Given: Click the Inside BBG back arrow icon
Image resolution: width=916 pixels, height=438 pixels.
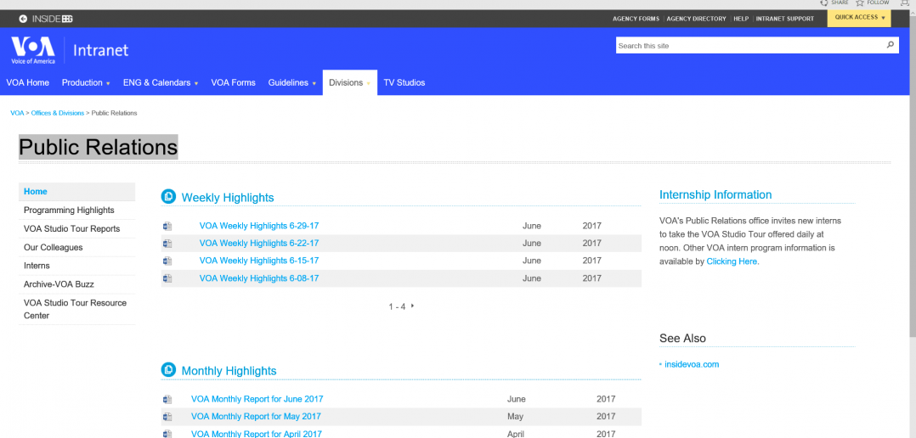Looking at the screenshot, I should point(23,19).
